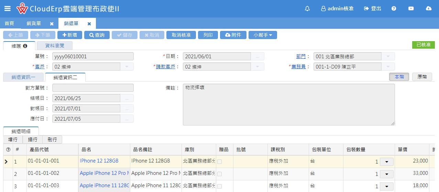
Task: Click the 下筆 next record button
Action: tap(43, 35)
